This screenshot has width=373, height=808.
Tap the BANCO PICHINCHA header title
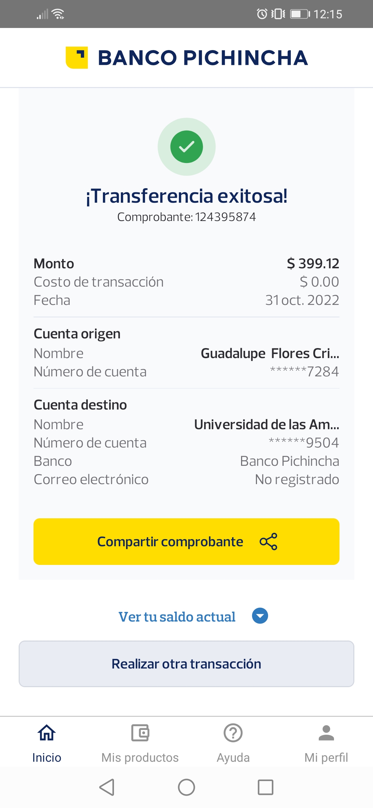pos(203,58)
